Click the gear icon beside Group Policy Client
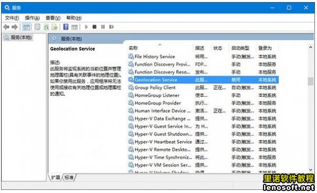Viewport: 317px width, 193px height. 131,87
